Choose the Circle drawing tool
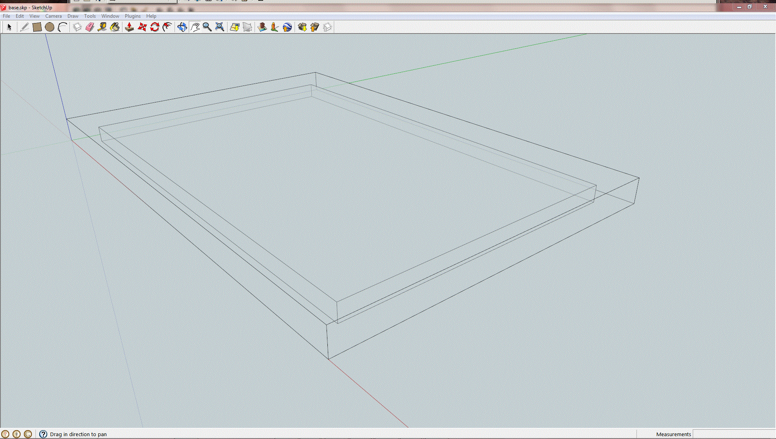Screen dimensions: 776x439 click(x=50, y=27)
